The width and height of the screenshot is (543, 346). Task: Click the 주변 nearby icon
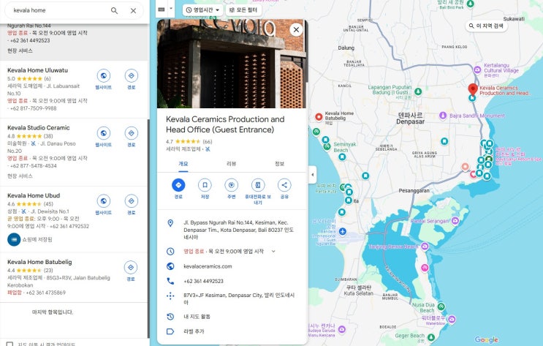[232, 185]
